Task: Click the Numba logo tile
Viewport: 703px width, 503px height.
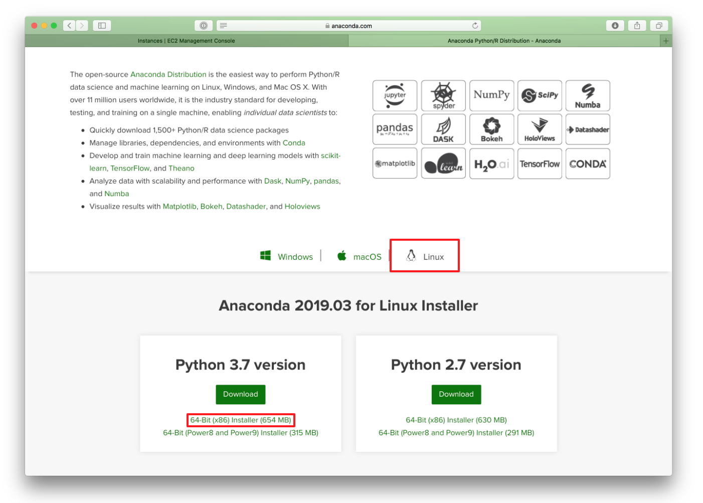Action: pyautogui.click(x=588, y=95)
